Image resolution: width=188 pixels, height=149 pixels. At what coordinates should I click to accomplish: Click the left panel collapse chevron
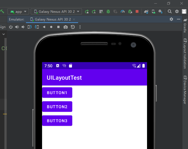click(x=4, y=34)
